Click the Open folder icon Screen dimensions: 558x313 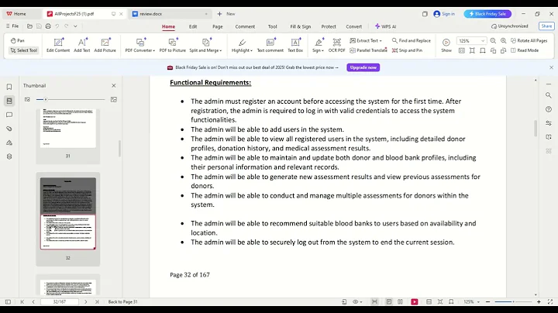30,26
